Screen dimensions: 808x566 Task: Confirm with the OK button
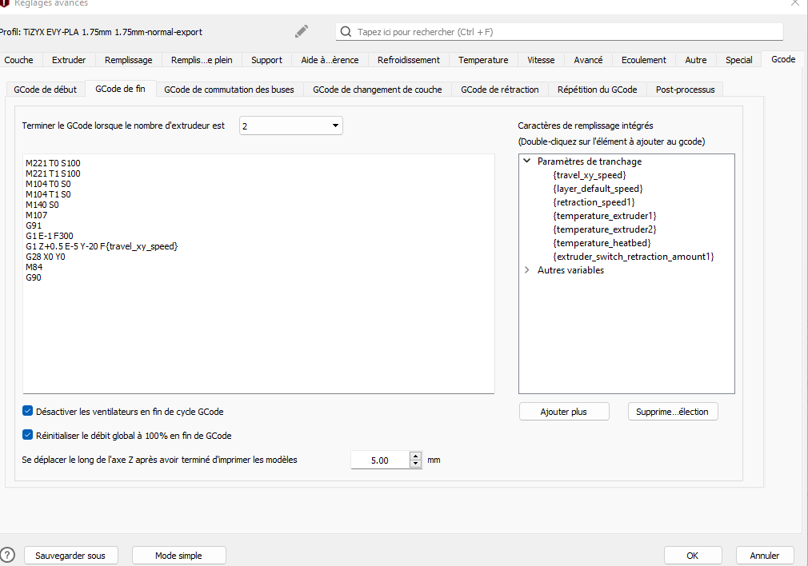point(693,555)
